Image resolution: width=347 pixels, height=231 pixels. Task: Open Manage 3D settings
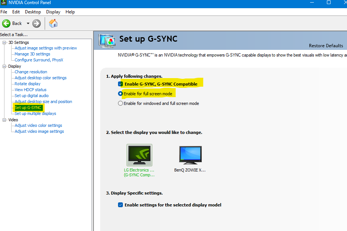[32, 54]
